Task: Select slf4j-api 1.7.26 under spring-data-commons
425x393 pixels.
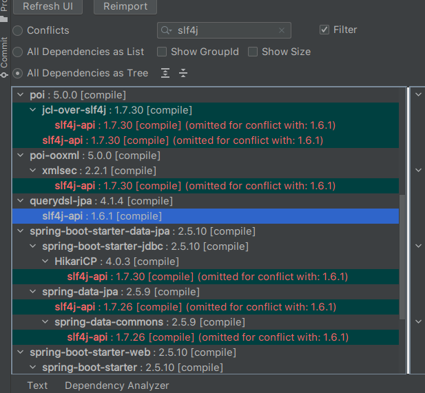Action: pyautogui.click(x=205, y=337)
